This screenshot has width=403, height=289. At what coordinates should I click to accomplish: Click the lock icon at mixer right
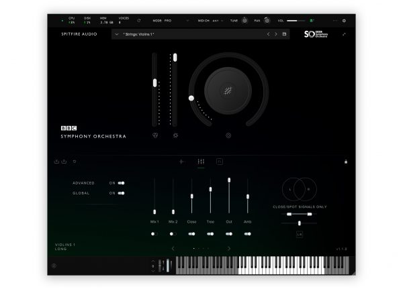pyautogui.click(x=346, y=162)
